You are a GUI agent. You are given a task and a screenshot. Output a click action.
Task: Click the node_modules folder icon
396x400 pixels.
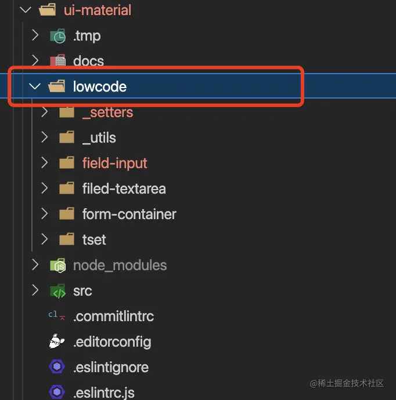[x=58, y=266]
